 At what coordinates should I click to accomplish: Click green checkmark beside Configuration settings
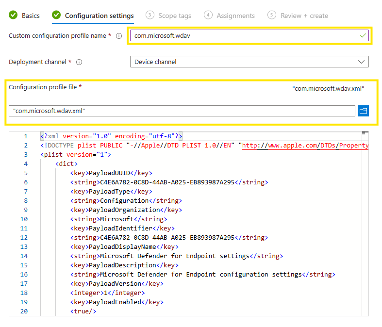click(x=56, y=15)
